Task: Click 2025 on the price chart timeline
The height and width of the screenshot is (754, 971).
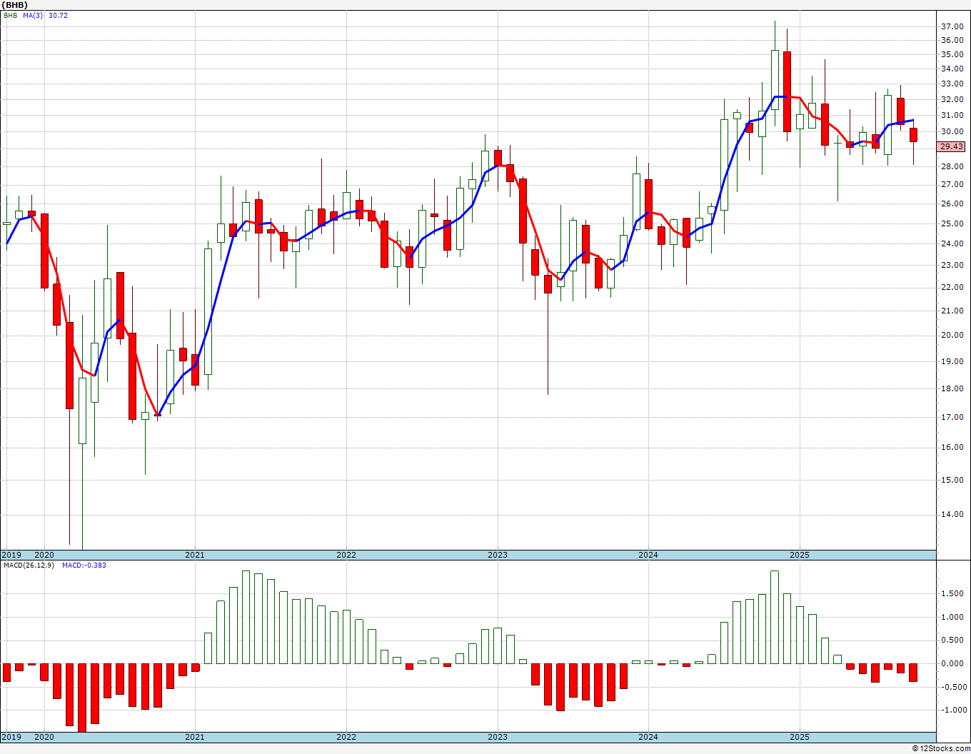Action: click(800, 555)
